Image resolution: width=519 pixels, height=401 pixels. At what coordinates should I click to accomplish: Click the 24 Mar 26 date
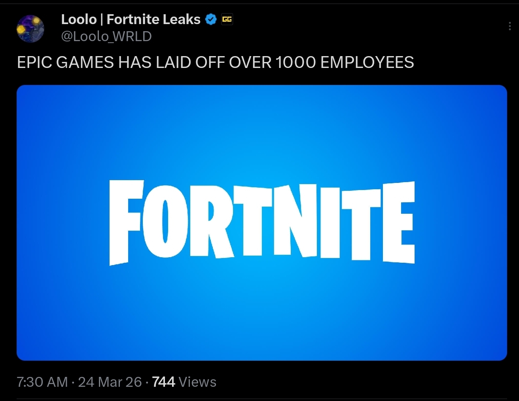click(x=110, y=382)
